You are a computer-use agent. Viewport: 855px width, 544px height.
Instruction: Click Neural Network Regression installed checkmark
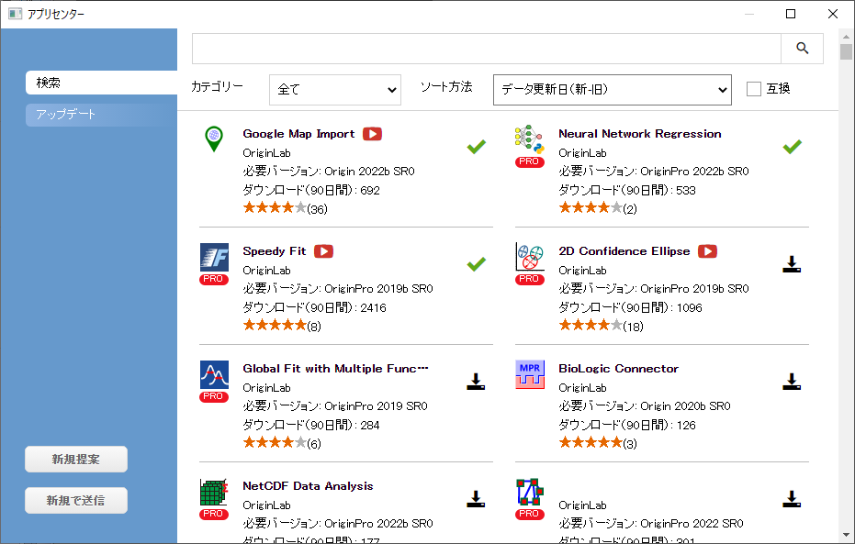pos(792,147)
